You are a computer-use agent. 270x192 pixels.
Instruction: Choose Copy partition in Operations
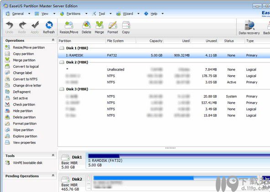[20, 54]
